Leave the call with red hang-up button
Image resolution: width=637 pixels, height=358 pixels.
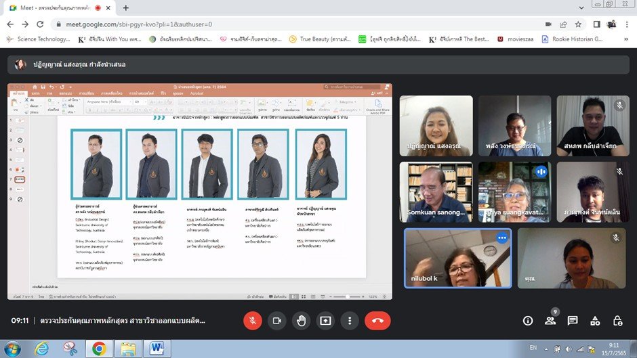[x=377, y=321]
